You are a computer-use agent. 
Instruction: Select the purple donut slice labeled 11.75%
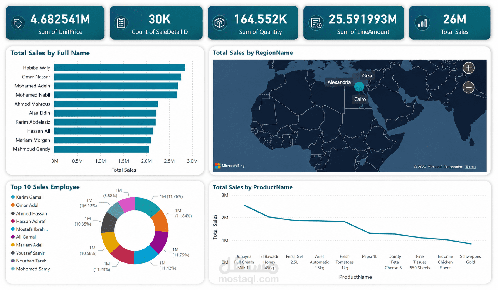coord(160,242)
